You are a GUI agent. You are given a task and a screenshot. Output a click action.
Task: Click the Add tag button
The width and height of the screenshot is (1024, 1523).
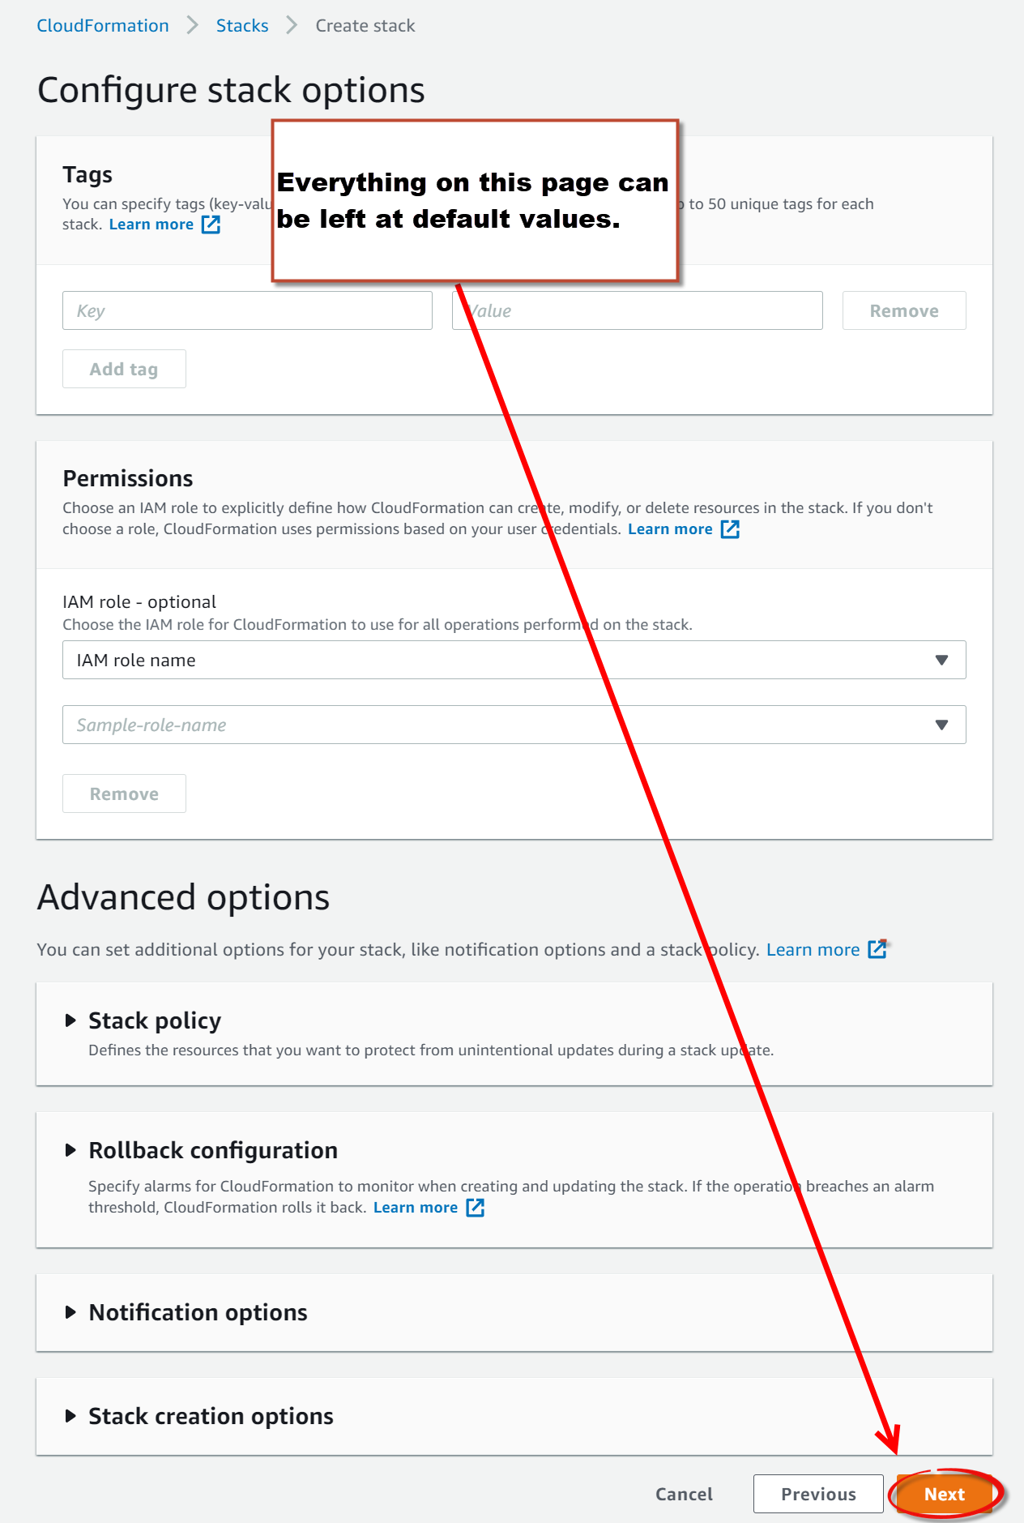[124, 369]
